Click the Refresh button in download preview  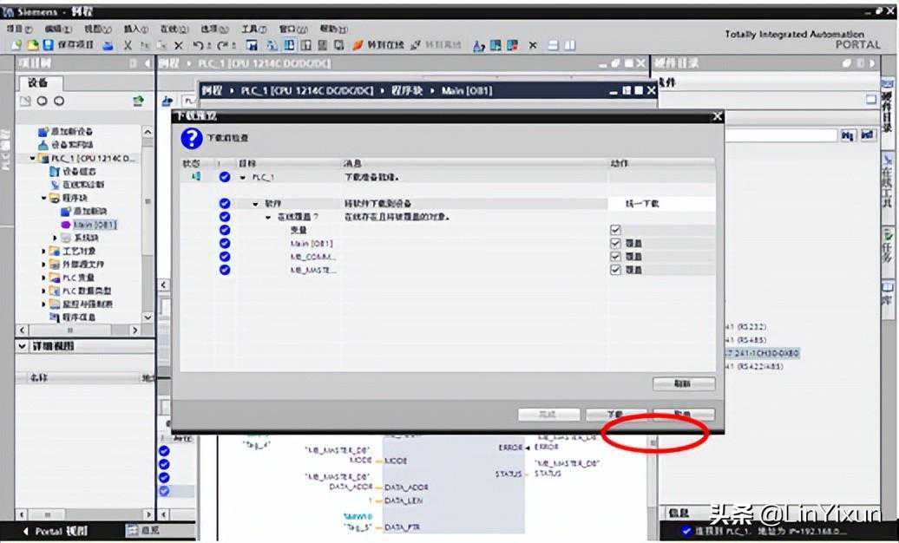pyautogui.click(x=683, y=383)
